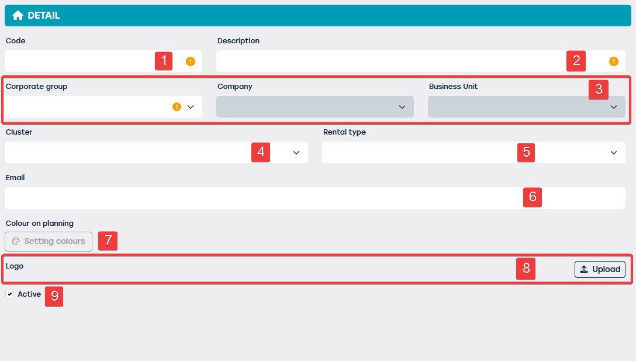This screenshot has height=361, width=636.
Task: Click the home icon in DETAIL header
Action: tap(18, 15)
